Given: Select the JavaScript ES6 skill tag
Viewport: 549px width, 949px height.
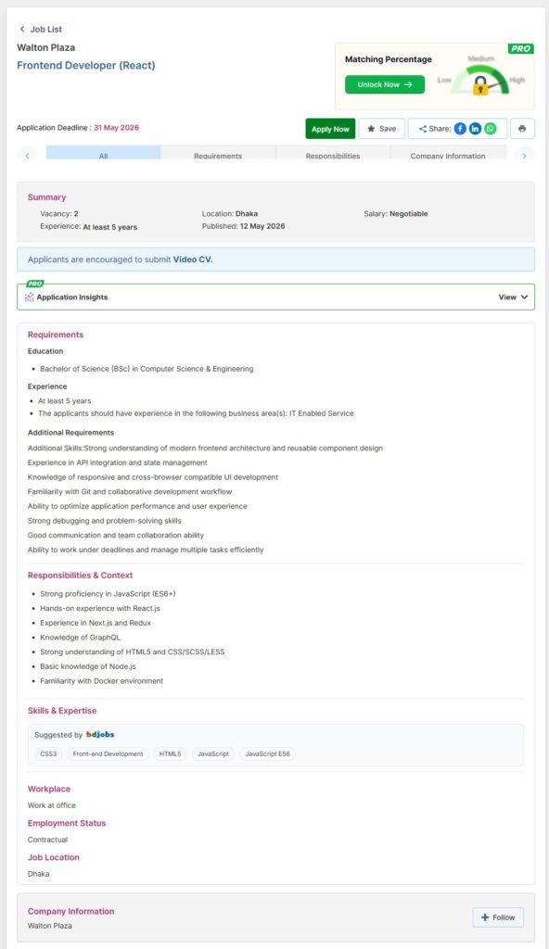Looking at the screenshot, I should pyautogui.click(x=267, y=753).
